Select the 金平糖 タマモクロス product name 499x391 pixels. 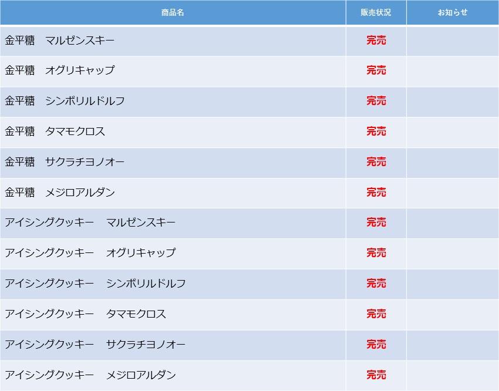point(55,132)
